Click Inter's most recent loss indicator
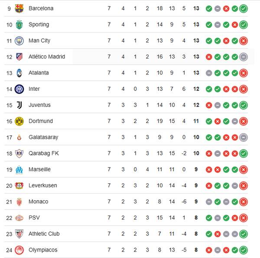The image size is (260, 258). (x=244, y=89)
